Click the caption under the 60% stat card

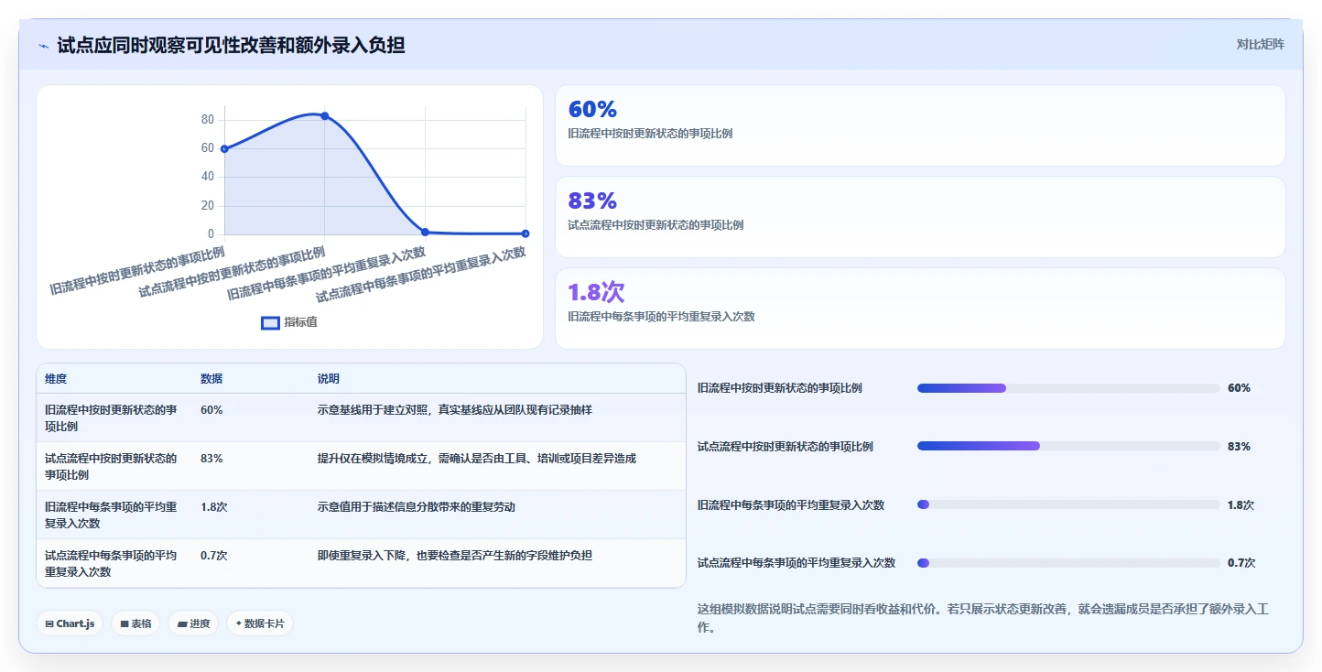(x=650, y=134)
